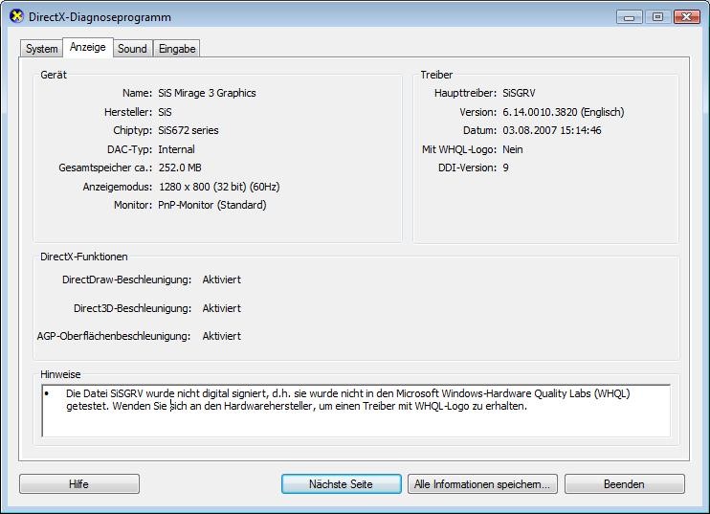
Task: Click the note text about SiSGRV signing
Action: (347, 400)
